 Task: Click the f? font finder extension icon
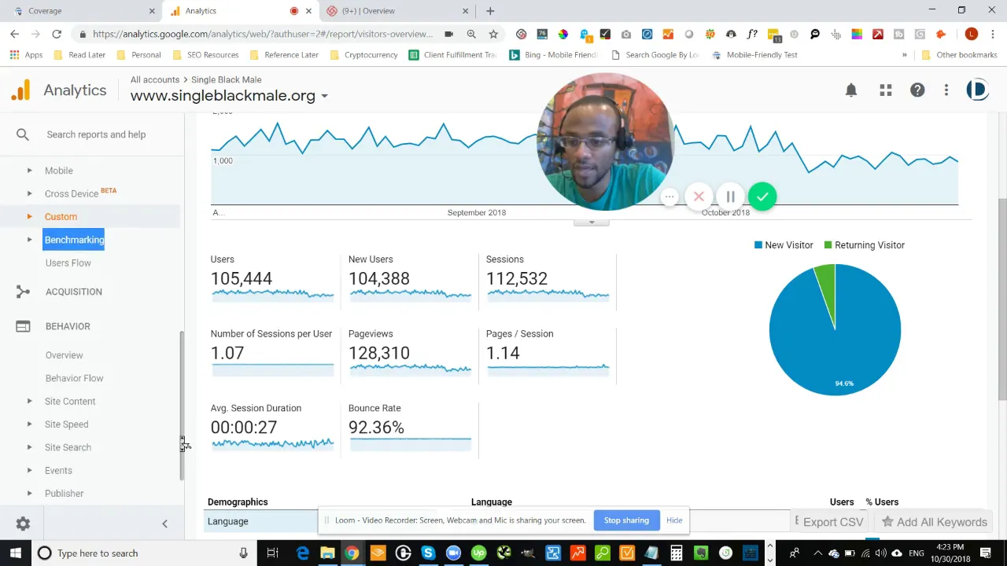coord(752,34)
